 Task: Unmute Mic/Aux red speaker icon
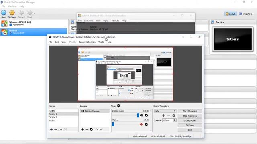142,124
